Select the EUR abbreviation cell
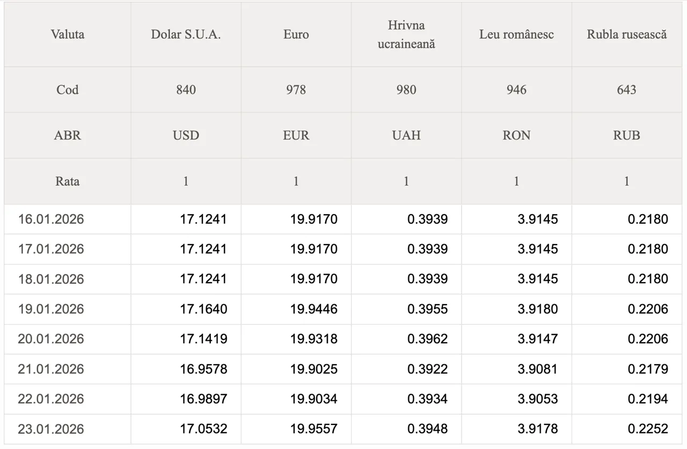The width and height of the screenshot is (687, 449). [296, 135]
